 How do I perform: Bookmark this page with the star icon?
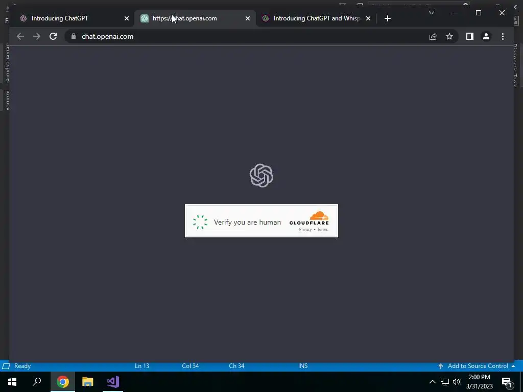(x=449, y=36)
